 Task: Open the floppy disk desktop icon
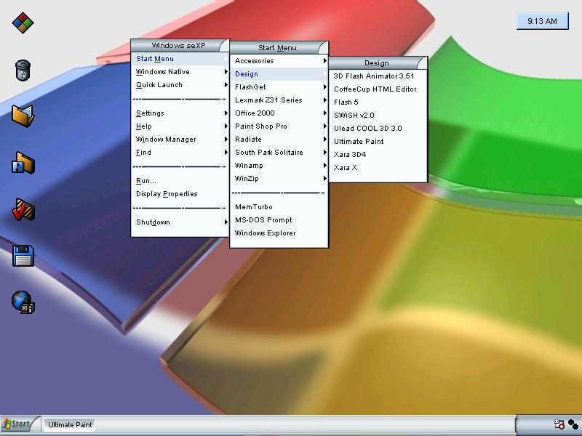tap(23, 256)
